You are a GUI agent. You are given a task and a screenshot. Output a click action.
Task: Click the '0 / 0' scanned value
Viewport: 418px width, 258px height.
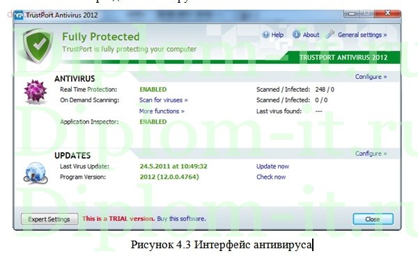[321, 100]
